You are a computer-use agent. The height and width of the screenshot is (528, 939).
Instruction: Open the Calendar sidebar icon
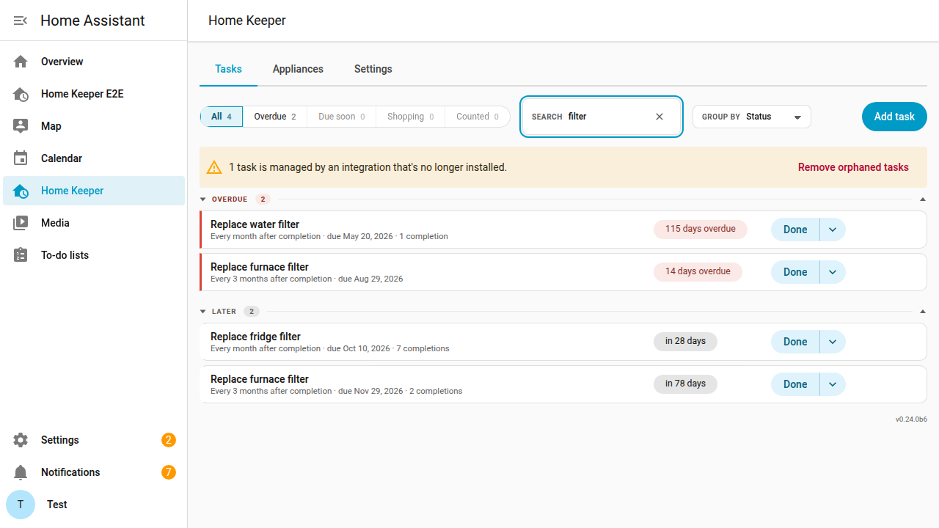click(21, 158)
